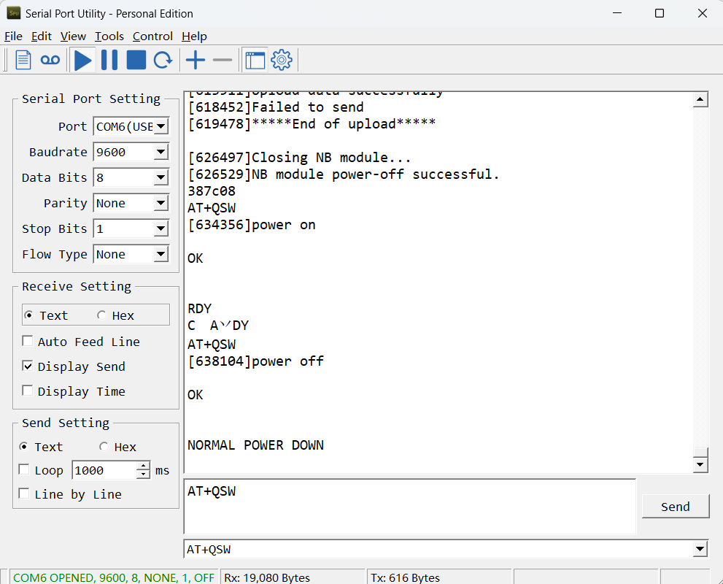This screenshot has height=584, width=723.
Task: Click the new document toolbar icon
Action: coord(23,60)
